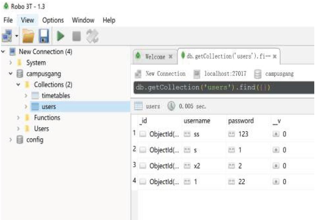Expand the System folder
This screenshot has height=220, width=316.
click(x=11, y=63)
